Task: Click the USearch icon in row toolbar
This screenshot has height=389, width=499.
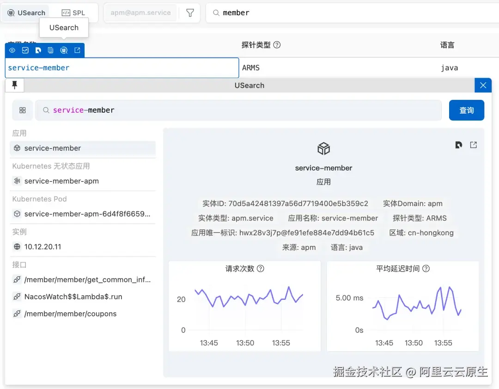Action: point(64,50)
